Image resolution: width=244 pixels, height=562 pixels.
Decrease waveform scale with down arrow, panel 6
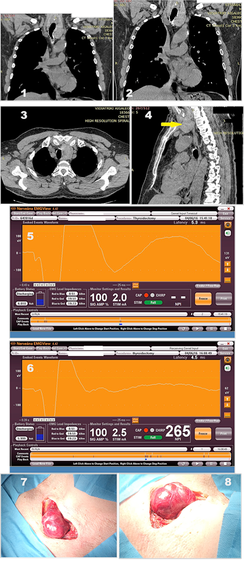tap(227, 405)
